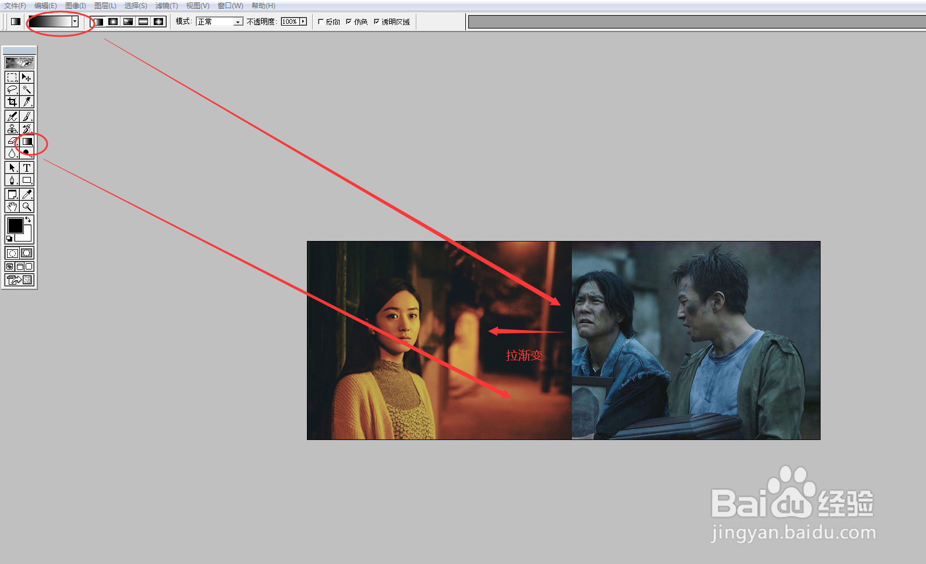This screenshot has height=564, width=926.
Task: Choose Reflected Gradient style
Action: pos(143,22)
